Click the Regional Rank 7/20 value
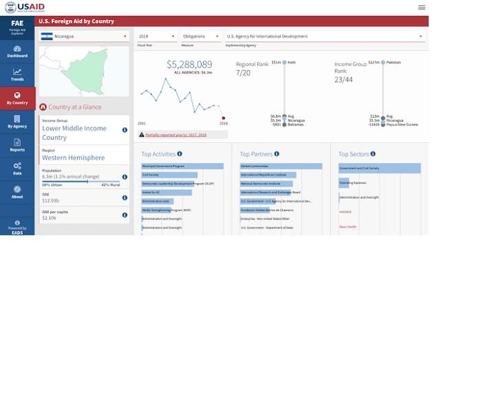This screenshot has width=503, height=399. [243, 73]
